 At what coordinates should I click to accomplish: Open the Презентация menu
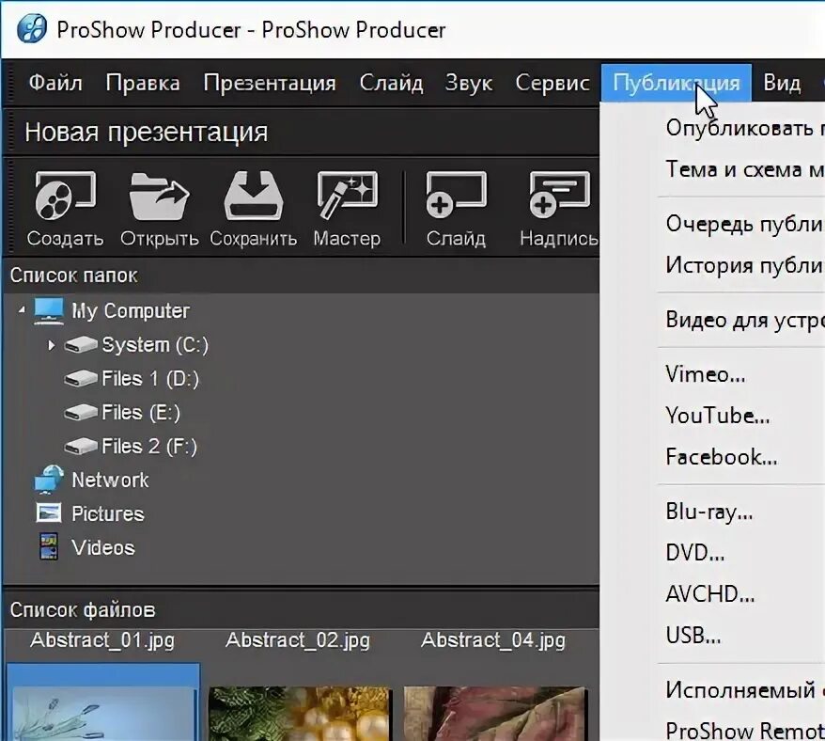click(x=270, y=83)
